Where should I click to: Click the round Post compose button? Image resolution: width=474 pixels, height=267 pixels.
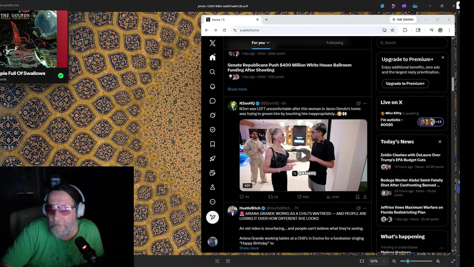coord(213,217)
